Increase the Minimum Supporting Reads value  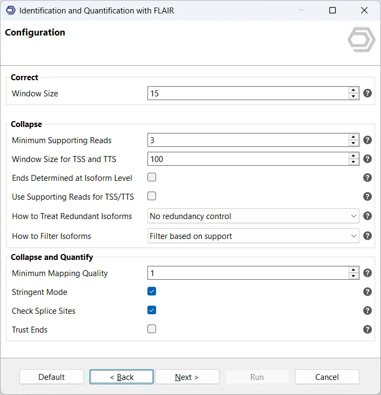tap(354, 137)
